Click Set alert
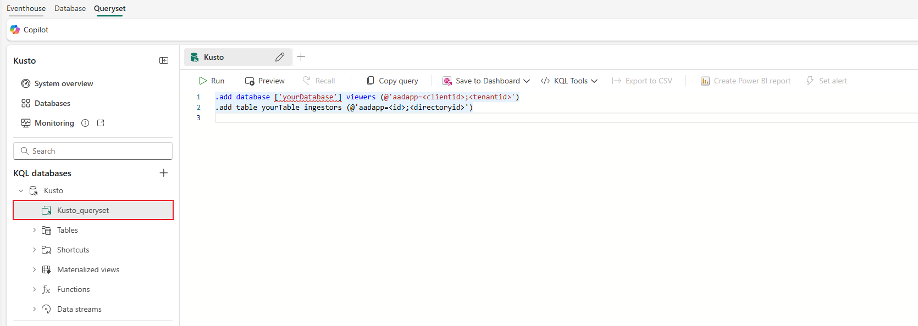This screenshot has width=918, height=326. tap(827, 81)
